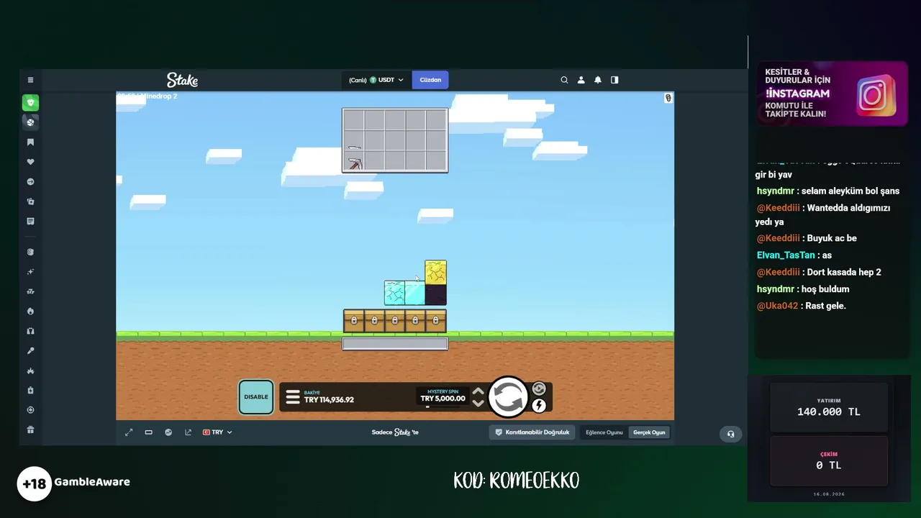921x518 pixels.
Task: Click chat username hsyndmr's first message
Action: click(828, 191)
